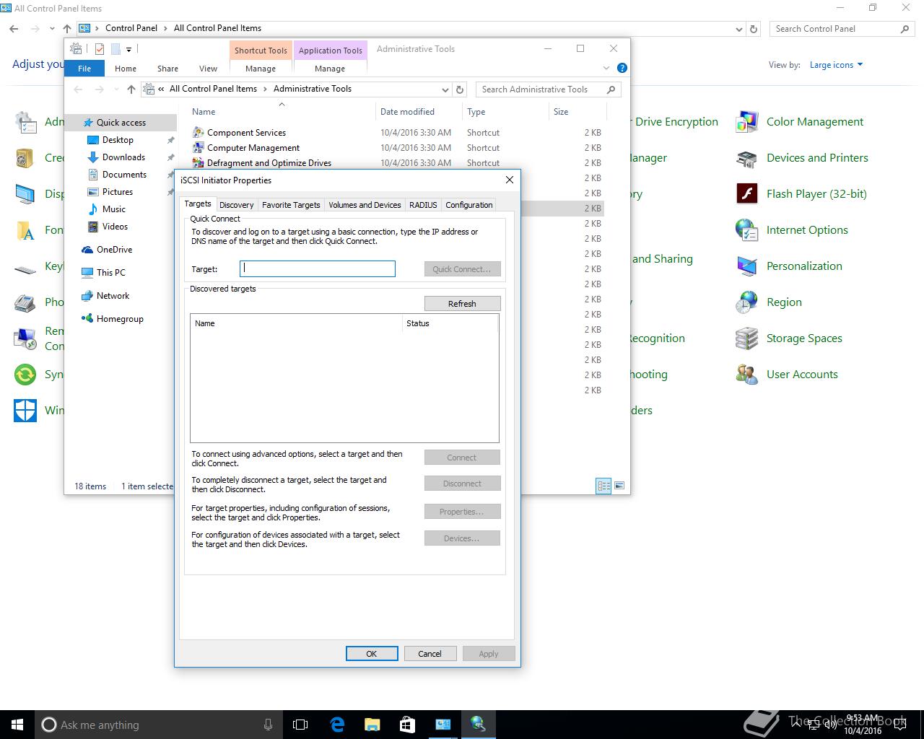
Task: Open the Windows Store taskbar icon
Action: tap(407, 725)
